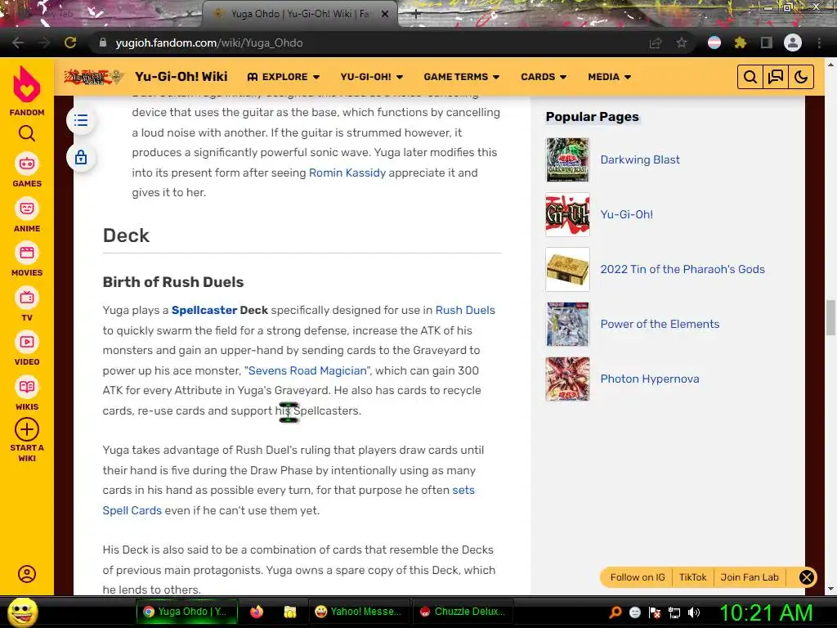Open Power of the Elements link
837x628 pixels.
[x=660, y=324]
